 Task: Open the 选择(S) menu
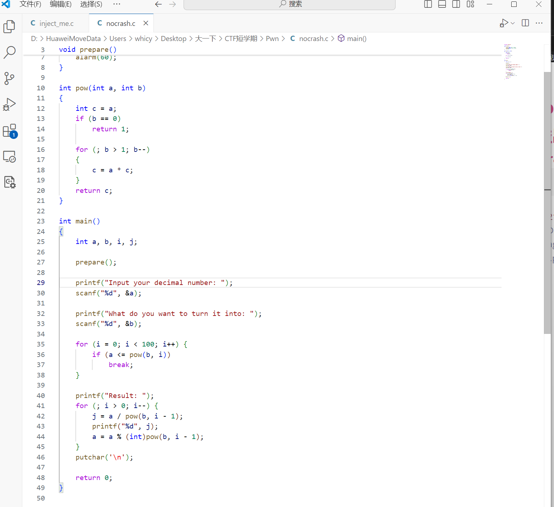(x=91, y=4)
